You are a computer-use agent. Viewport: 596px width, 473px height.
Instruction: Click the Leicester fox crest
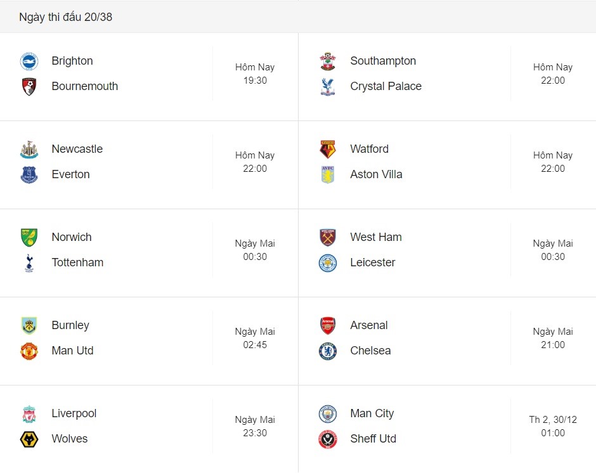[327, 263]
